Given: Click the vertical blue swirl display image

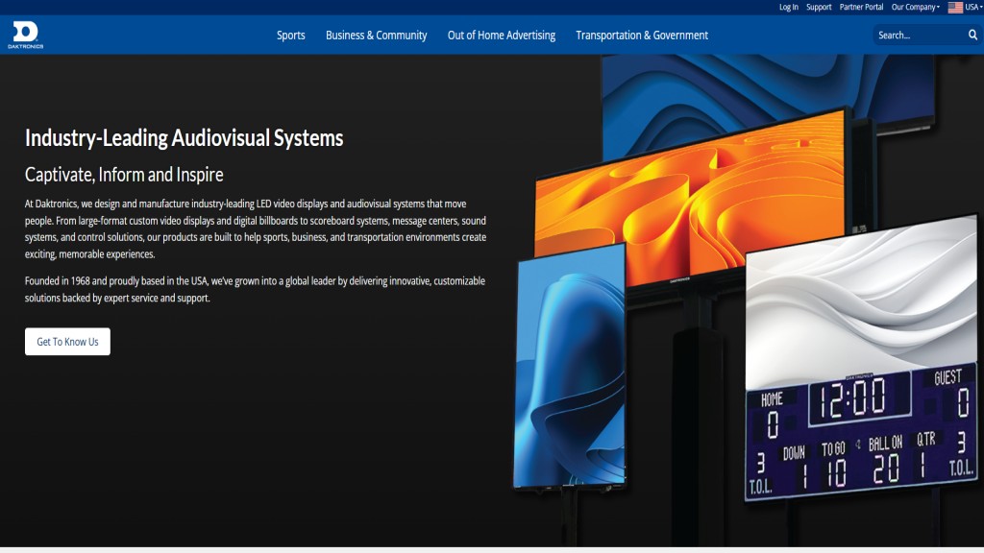Looking at the screenshot, I should coord(570,365).
